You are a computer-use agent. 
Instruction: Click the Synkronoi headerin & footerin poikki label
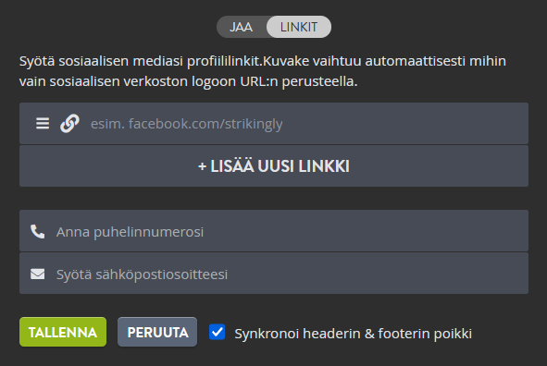(x=353, y=334)
